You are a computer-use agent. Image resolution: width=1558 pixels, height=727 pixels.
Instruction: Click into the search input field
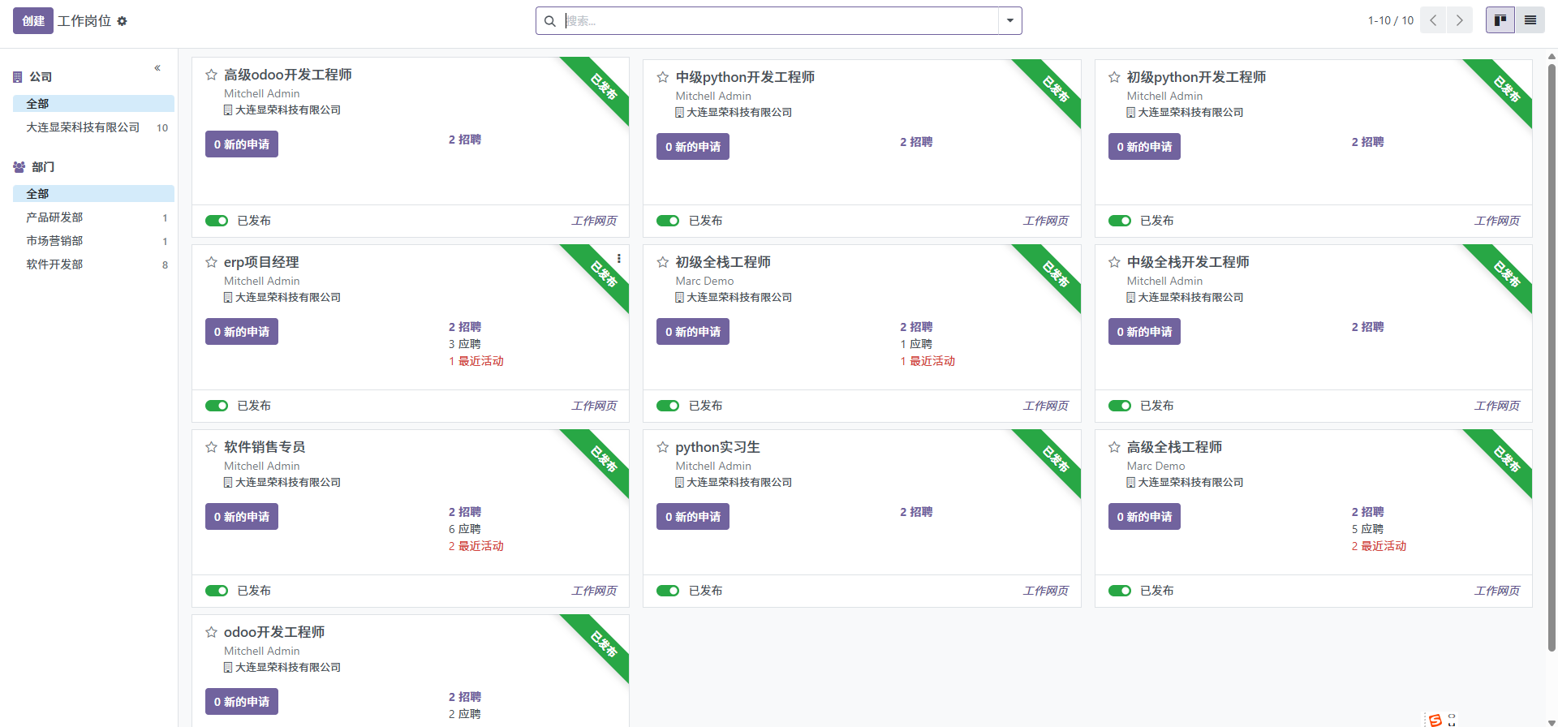pyautogui.click(x=779, y=21)
